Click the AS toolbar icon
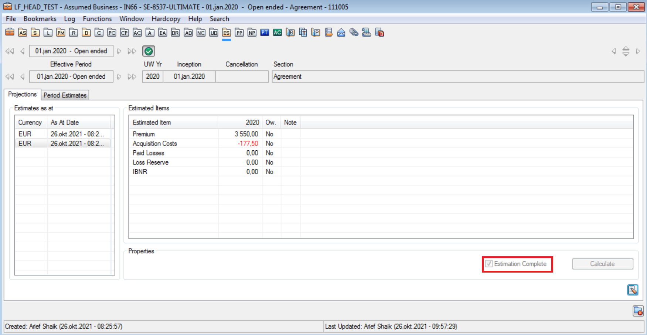 pyautogui.click(x=23, y=33)
